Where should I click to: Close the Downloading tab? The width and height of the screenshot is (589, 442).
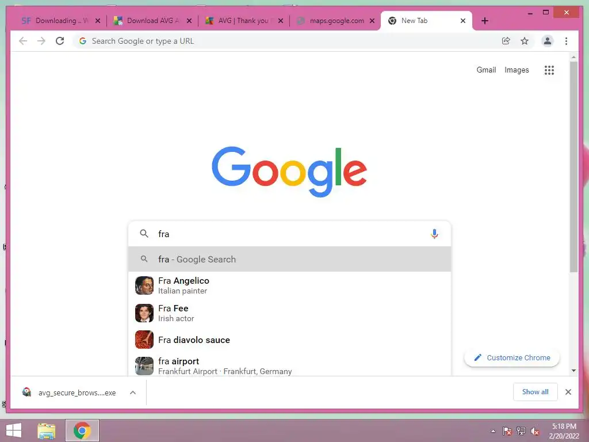coord(98,21)
